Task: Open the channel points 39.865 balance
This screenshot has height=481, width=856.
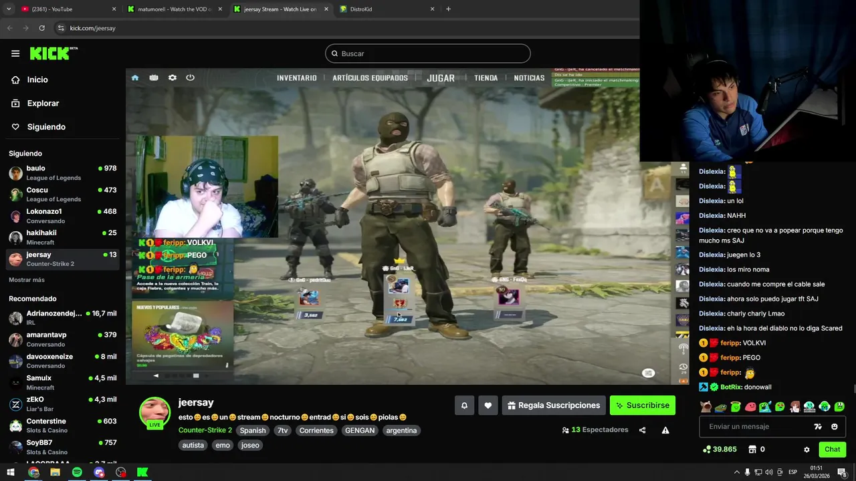Action: coord(720,450)
